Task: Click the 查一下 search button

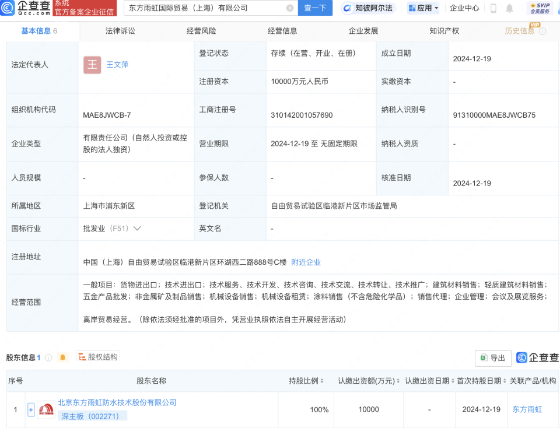Action: tap(315, 8)
